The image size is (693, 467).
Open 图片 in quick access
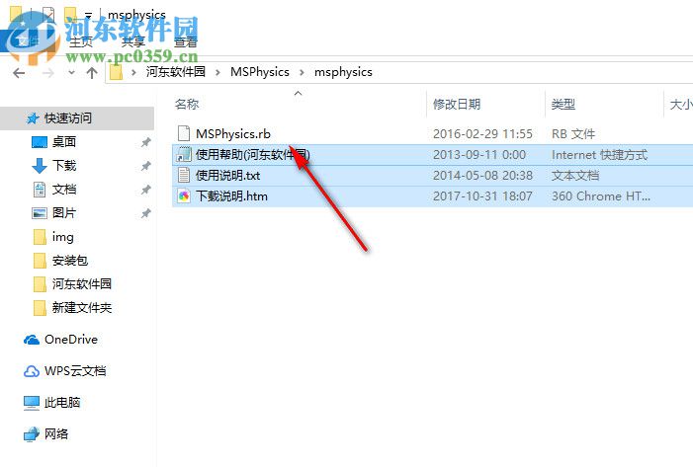tap(64, 212)
